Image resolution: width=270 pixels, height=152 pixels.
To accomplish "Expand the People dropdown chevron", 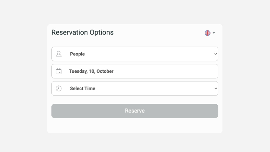I will coord(216,54).
